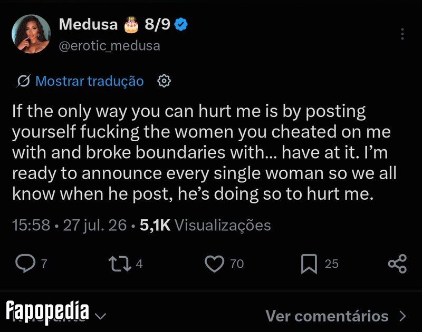Open Ver comentários
The width and height of the screenshot is (422, 332).
coord(327,316)
